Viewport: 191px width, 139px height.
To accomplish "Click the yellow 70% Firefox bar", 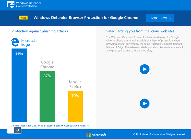I will 75,106.
